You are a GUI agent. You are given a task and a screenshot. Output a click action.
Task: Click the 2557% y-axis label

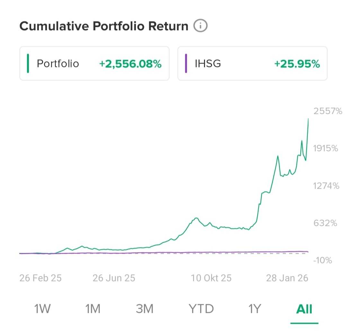pyautogui.click(x=328, y=111)
